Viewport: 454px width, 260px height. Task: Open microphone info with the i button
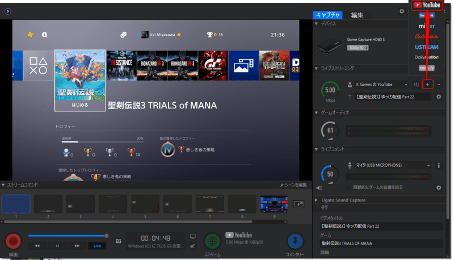click(439, 165)
